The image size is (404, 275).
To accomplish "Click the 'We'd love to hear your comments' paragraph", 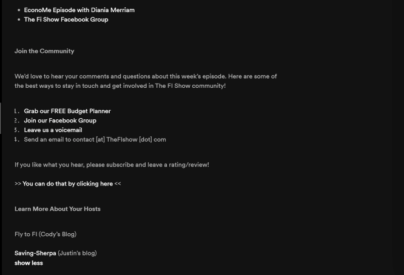I will (x=146, y=81).
